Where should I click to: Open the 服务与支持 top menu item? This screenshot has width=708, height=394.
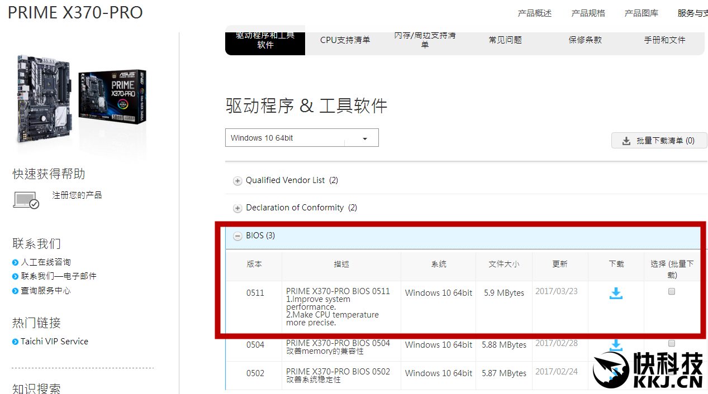(693, 13)
